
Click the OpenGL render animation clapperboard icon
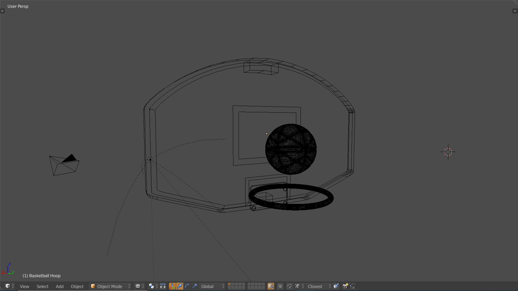[352, 286]
